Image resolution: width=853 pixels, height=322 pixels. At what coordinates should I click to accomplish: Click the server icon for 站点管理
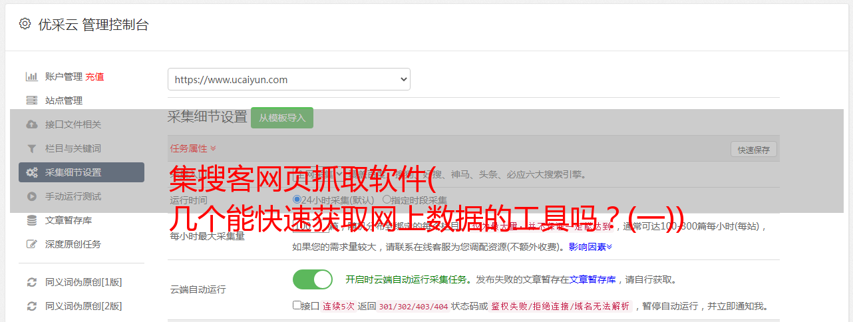(x=31, y=100)
